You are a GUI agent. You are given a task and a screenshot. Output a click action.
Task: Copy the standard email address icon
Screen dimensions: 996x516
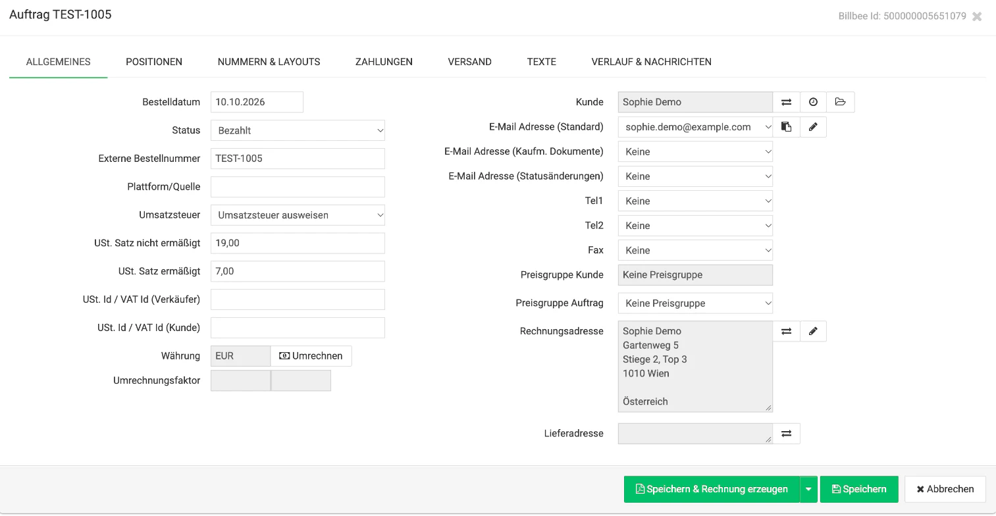point(786,127)
